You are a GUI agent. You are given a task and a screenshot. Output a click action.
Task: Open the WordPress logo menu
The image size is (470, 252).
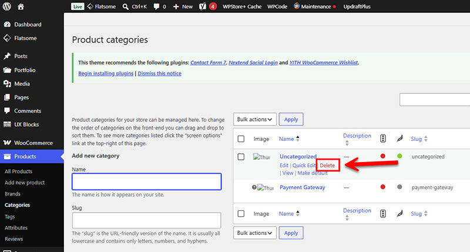point(6,6)
